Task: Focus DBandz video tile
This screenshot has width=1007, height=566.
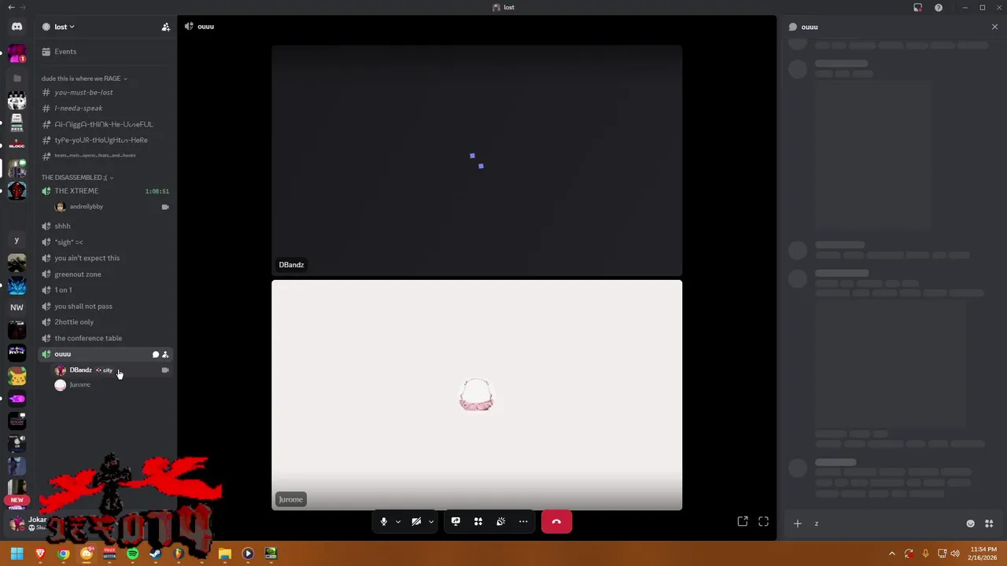Action: coord(477,160)
